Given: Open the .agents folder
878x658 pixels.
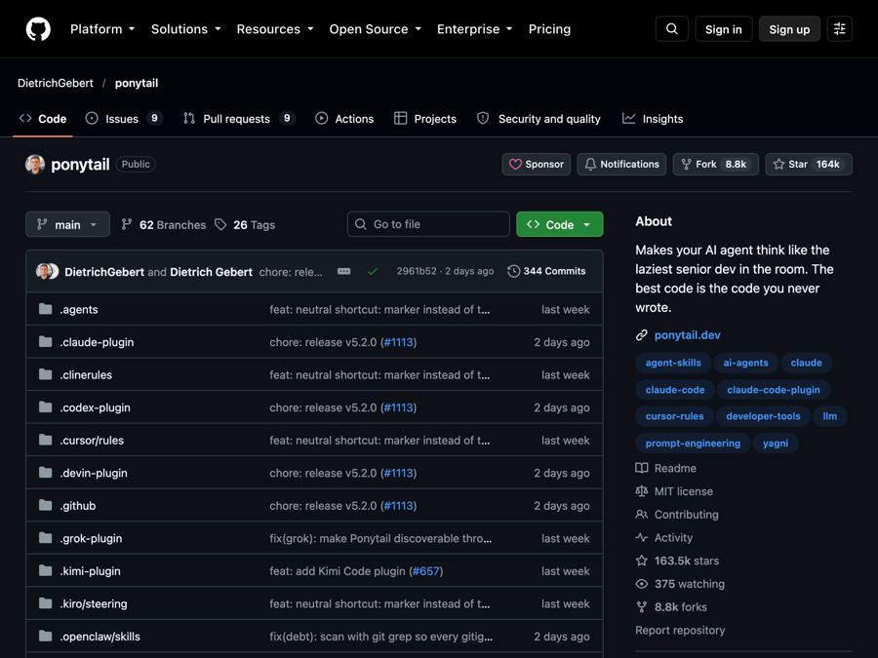Looking at the screenshot, I should point(79,309).
